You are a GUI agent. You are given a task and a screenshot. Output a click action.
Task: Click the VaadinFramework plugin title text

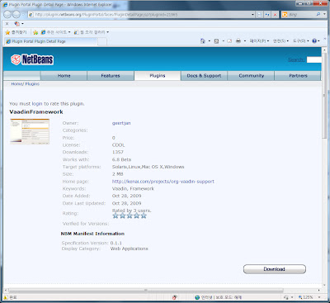[x=36, y=111]
